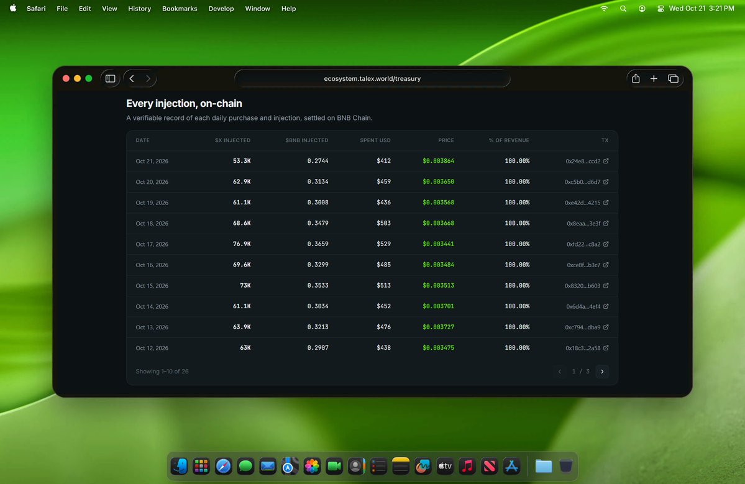Click the DATE column header
This screenshot has height=484, width=745.
tap(142, 140)
